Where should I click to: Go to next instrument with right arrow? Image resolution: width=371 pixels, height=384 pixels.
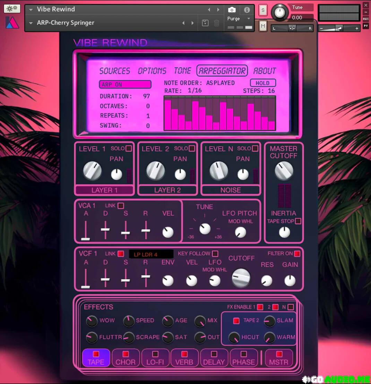(x=218, y=10)
